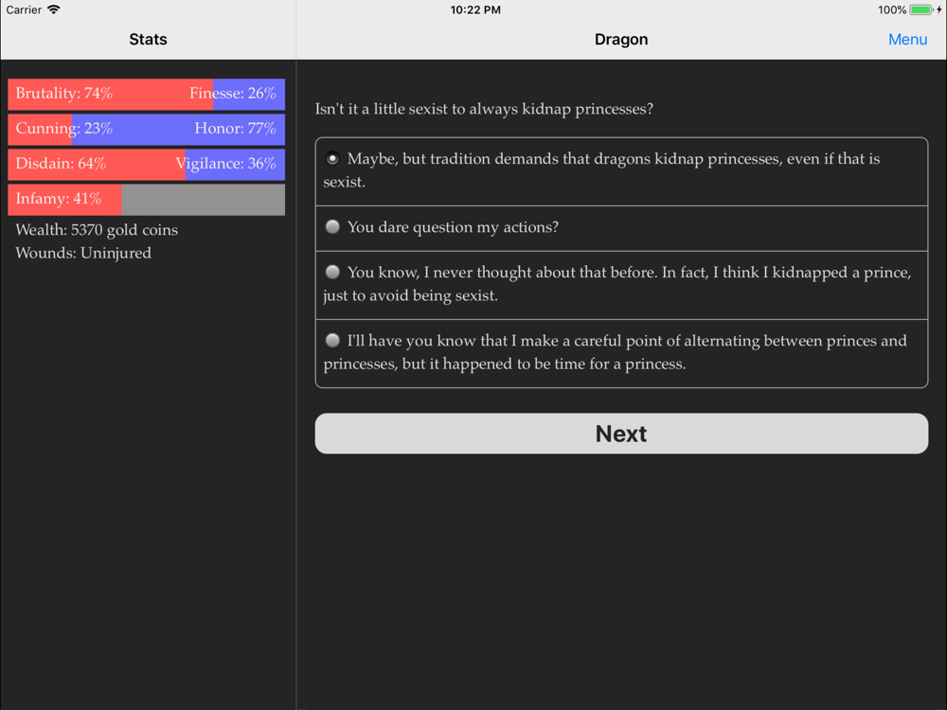Select the 'tradition demands' answer radio button
The image size is (947, 710).
point(332,159)
